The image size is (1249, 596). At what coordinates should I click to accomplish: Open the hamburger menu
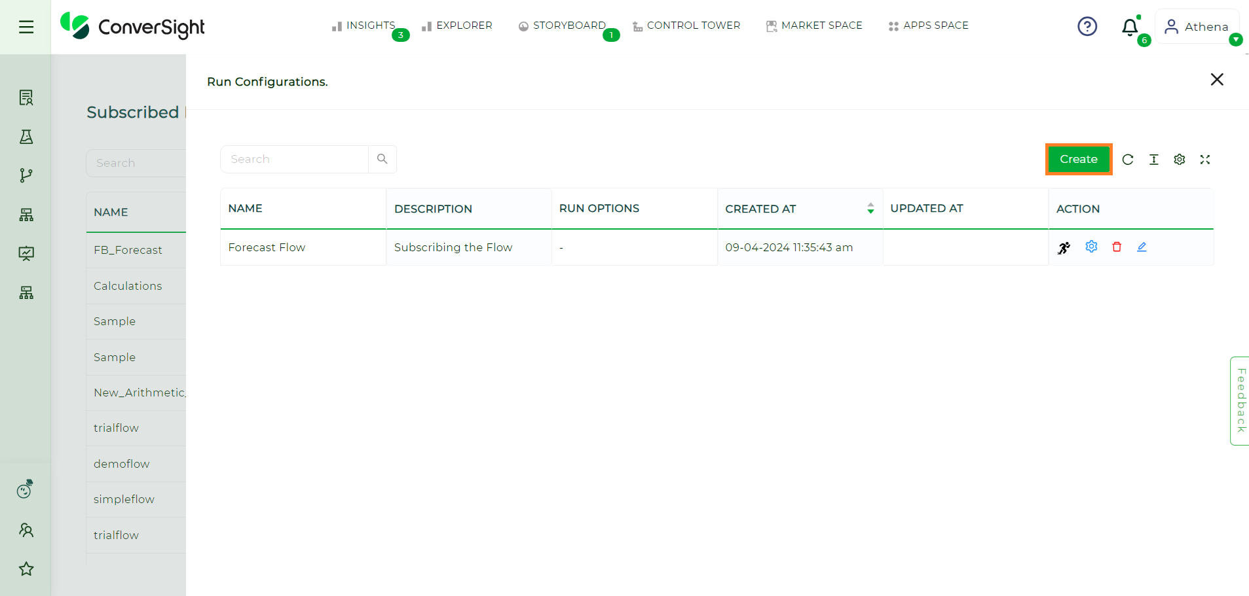point(26,27)
